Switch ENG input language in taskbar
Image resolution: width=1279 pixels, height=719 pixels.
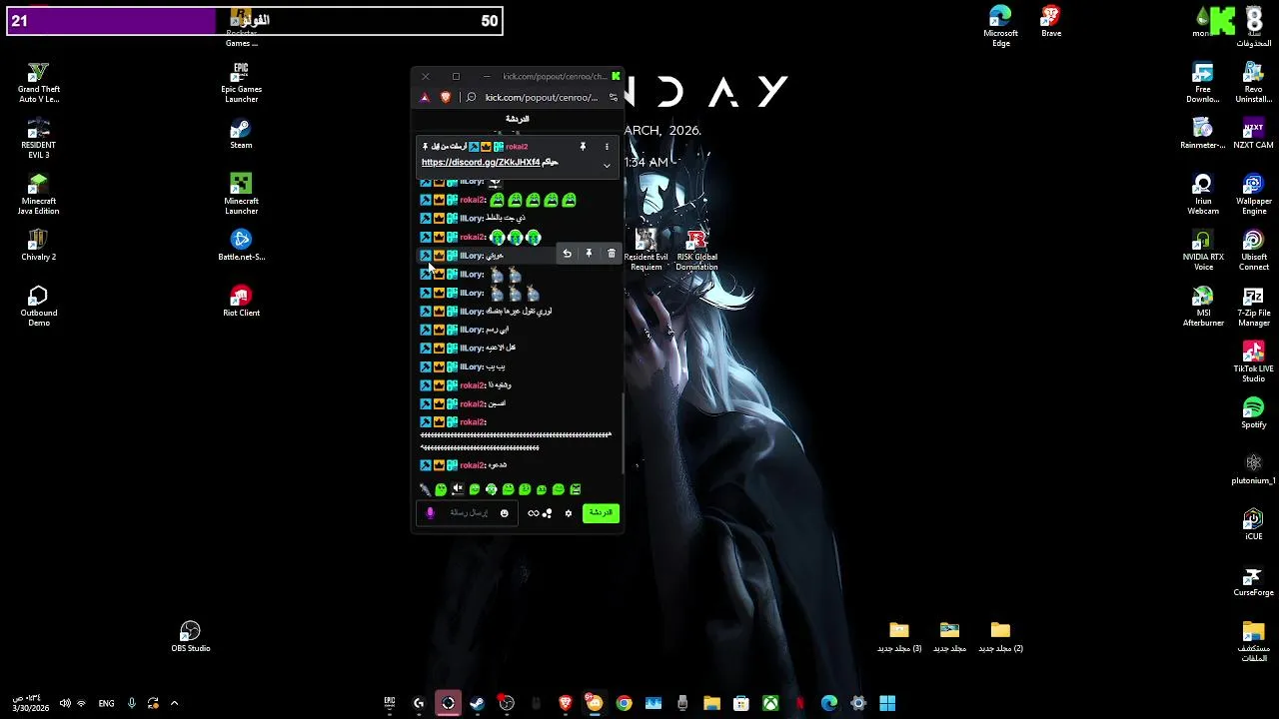point(106,703)
